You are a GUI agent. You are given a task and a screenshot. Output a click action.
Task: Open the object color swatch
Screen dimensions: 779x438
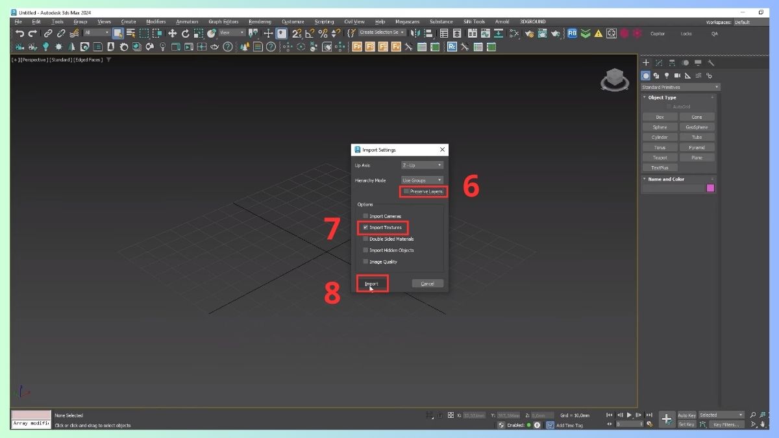pyautogui.click(x=710, y=187)
